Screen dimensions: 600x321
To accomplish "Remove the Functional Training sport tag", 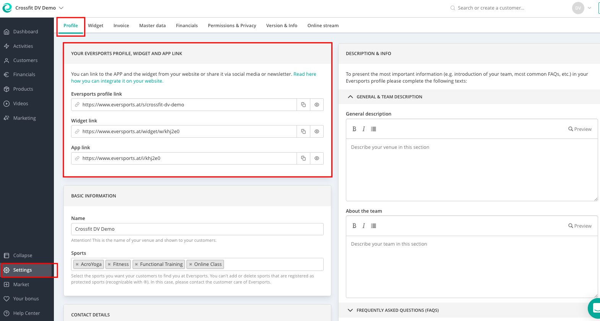I will pyautogui.click(x=136, y=264).
